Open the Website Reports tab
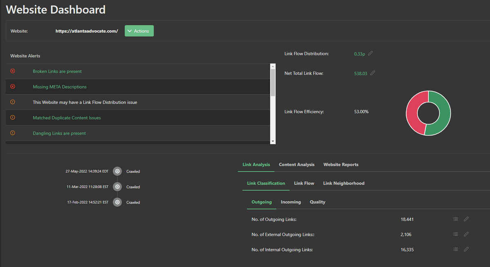 point(341,164)
